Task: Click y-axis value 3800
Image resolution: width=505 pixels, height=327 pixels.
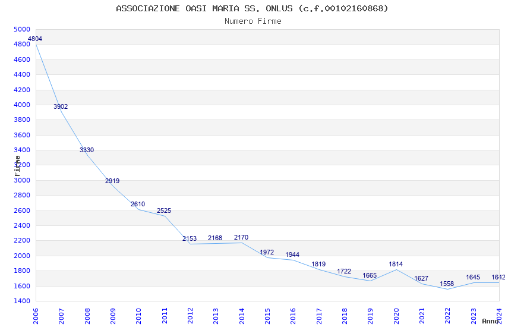Action: coord(22,120)
